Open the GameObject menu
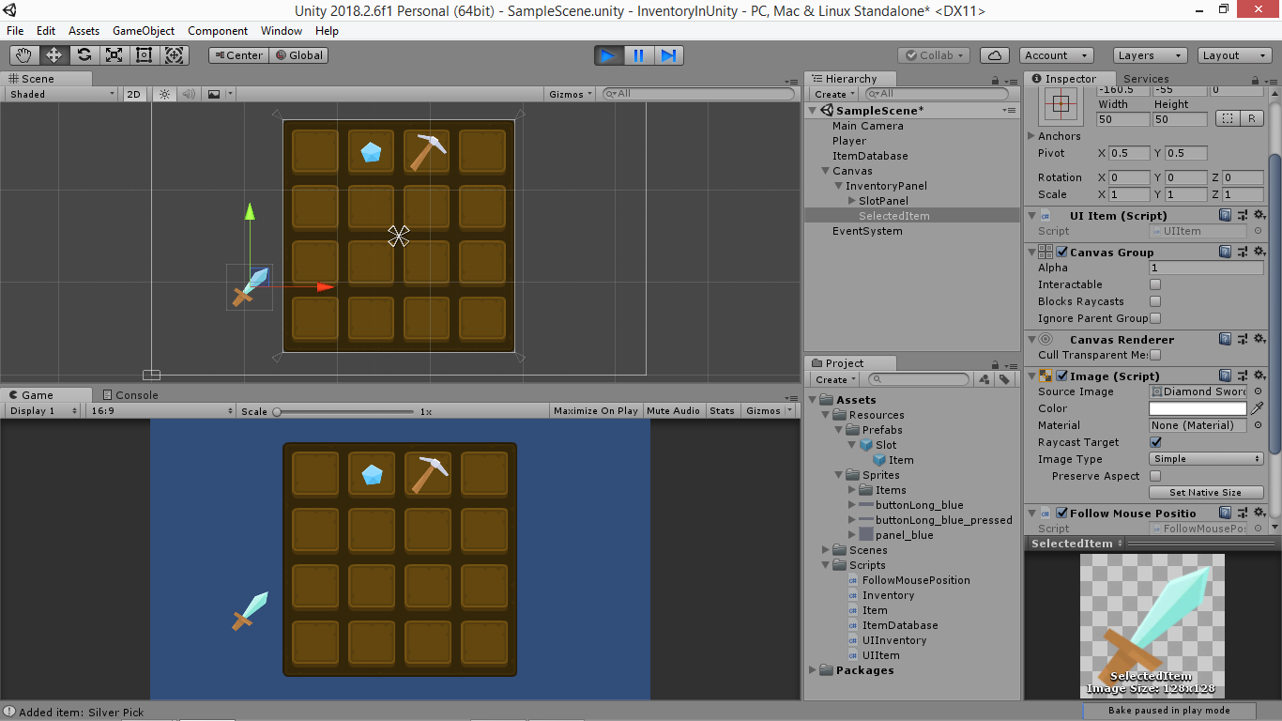1282x721 pixels. click(143, 30)
